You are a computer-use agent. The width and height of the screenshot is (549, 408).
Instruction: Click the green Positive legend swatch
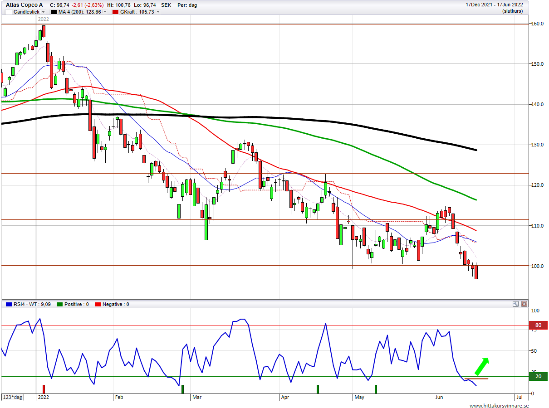[59, 304]
